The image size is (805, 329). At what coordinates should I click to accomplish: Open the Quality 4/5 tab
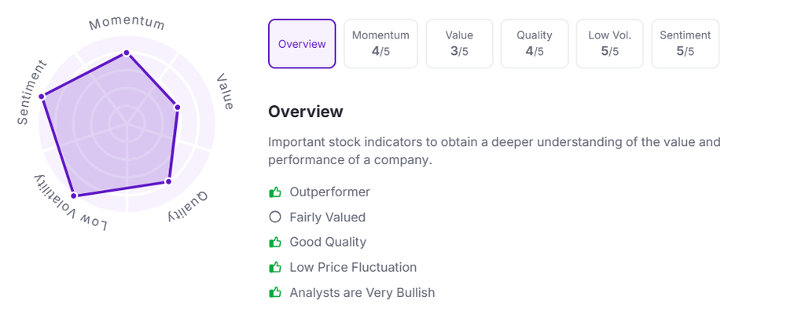click(535, 44)
